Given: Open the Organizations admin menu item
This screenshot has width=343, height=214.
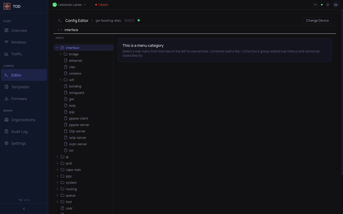Looking at the screenshot, I should [23, 120].
